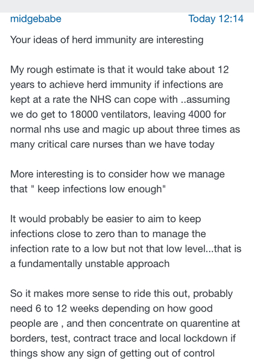Click the phrase 'a fundamentally unstable approach'

(90, 264)
